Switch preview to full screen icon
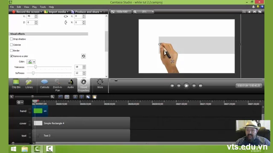The width and height of the screenshot is (273, 153). pyautogui.click(x=255, y=12)
